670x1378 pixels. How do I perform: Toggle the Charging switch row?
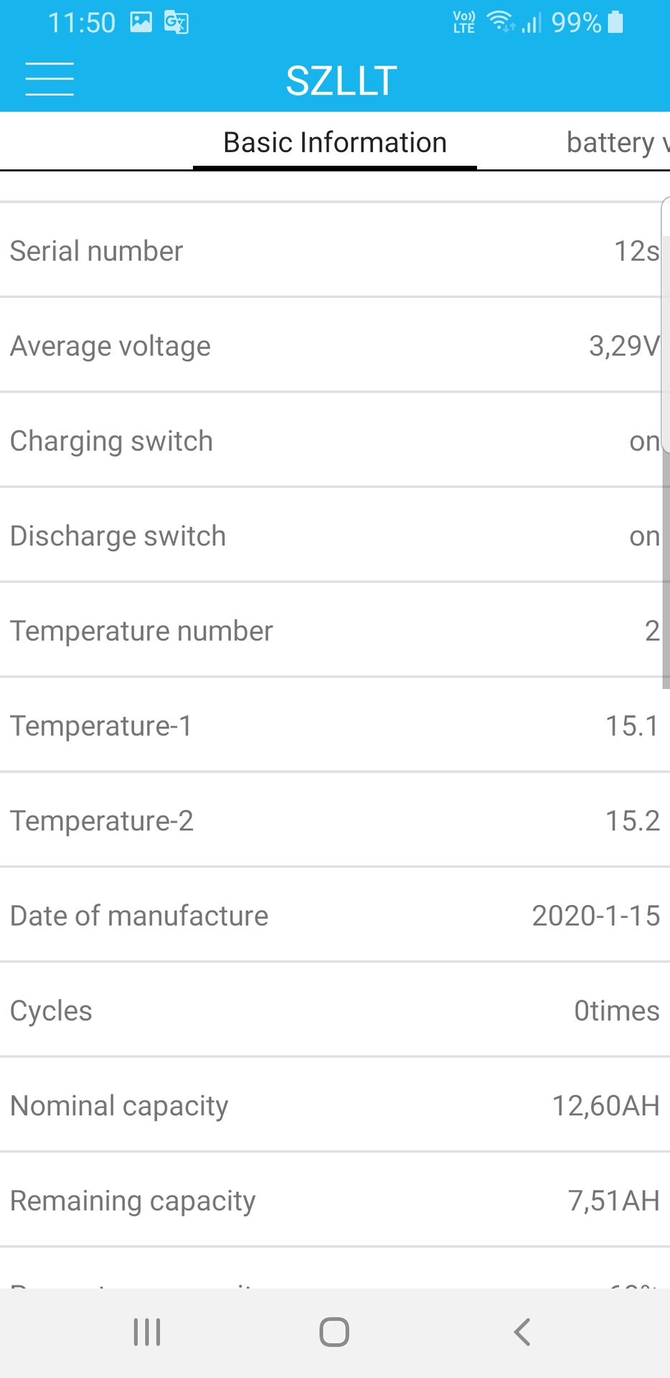pos(330,441)
